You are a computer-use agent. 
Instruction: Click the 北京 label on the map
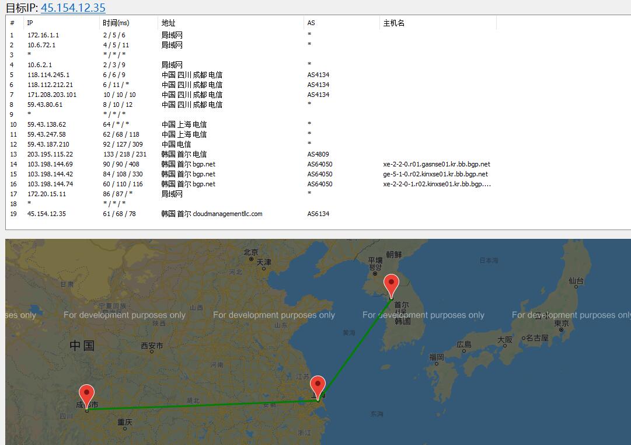pos(251,252)
